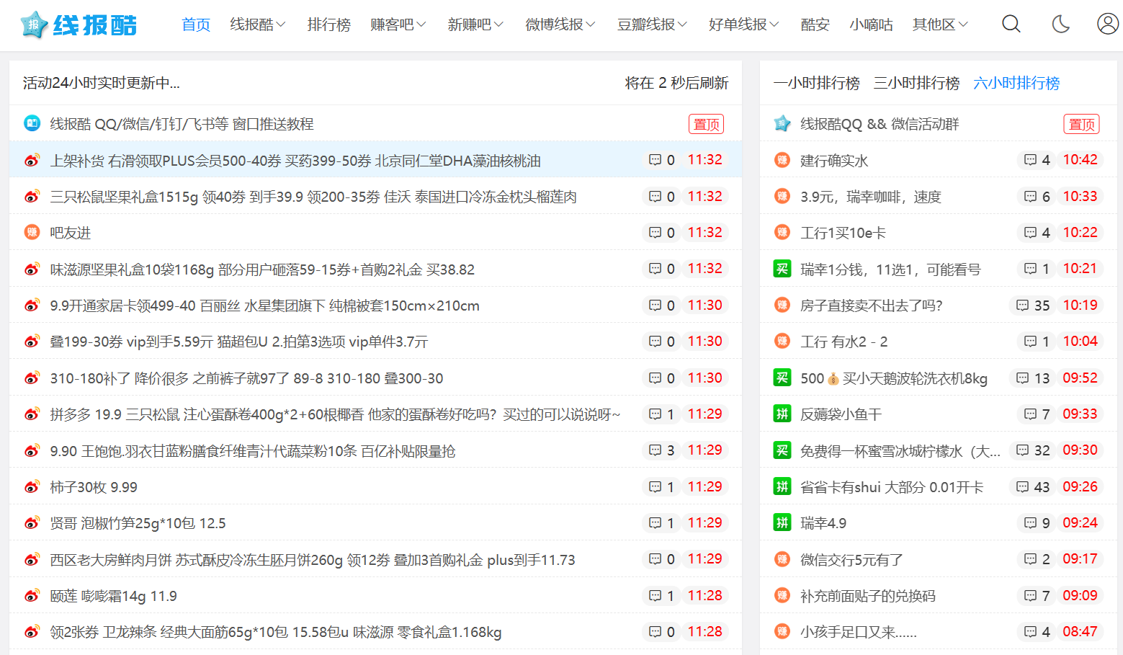Expand the 线报酷 nav dropdown
This screenshot has width=1123, height=655.
point(258,24)
